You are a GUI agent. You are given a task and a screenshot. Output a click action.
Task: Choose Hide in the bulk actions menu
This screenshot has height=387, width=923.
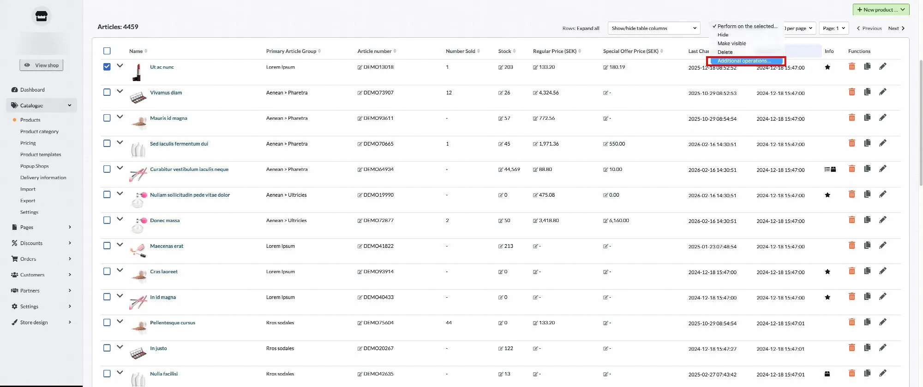pos(723,35)
